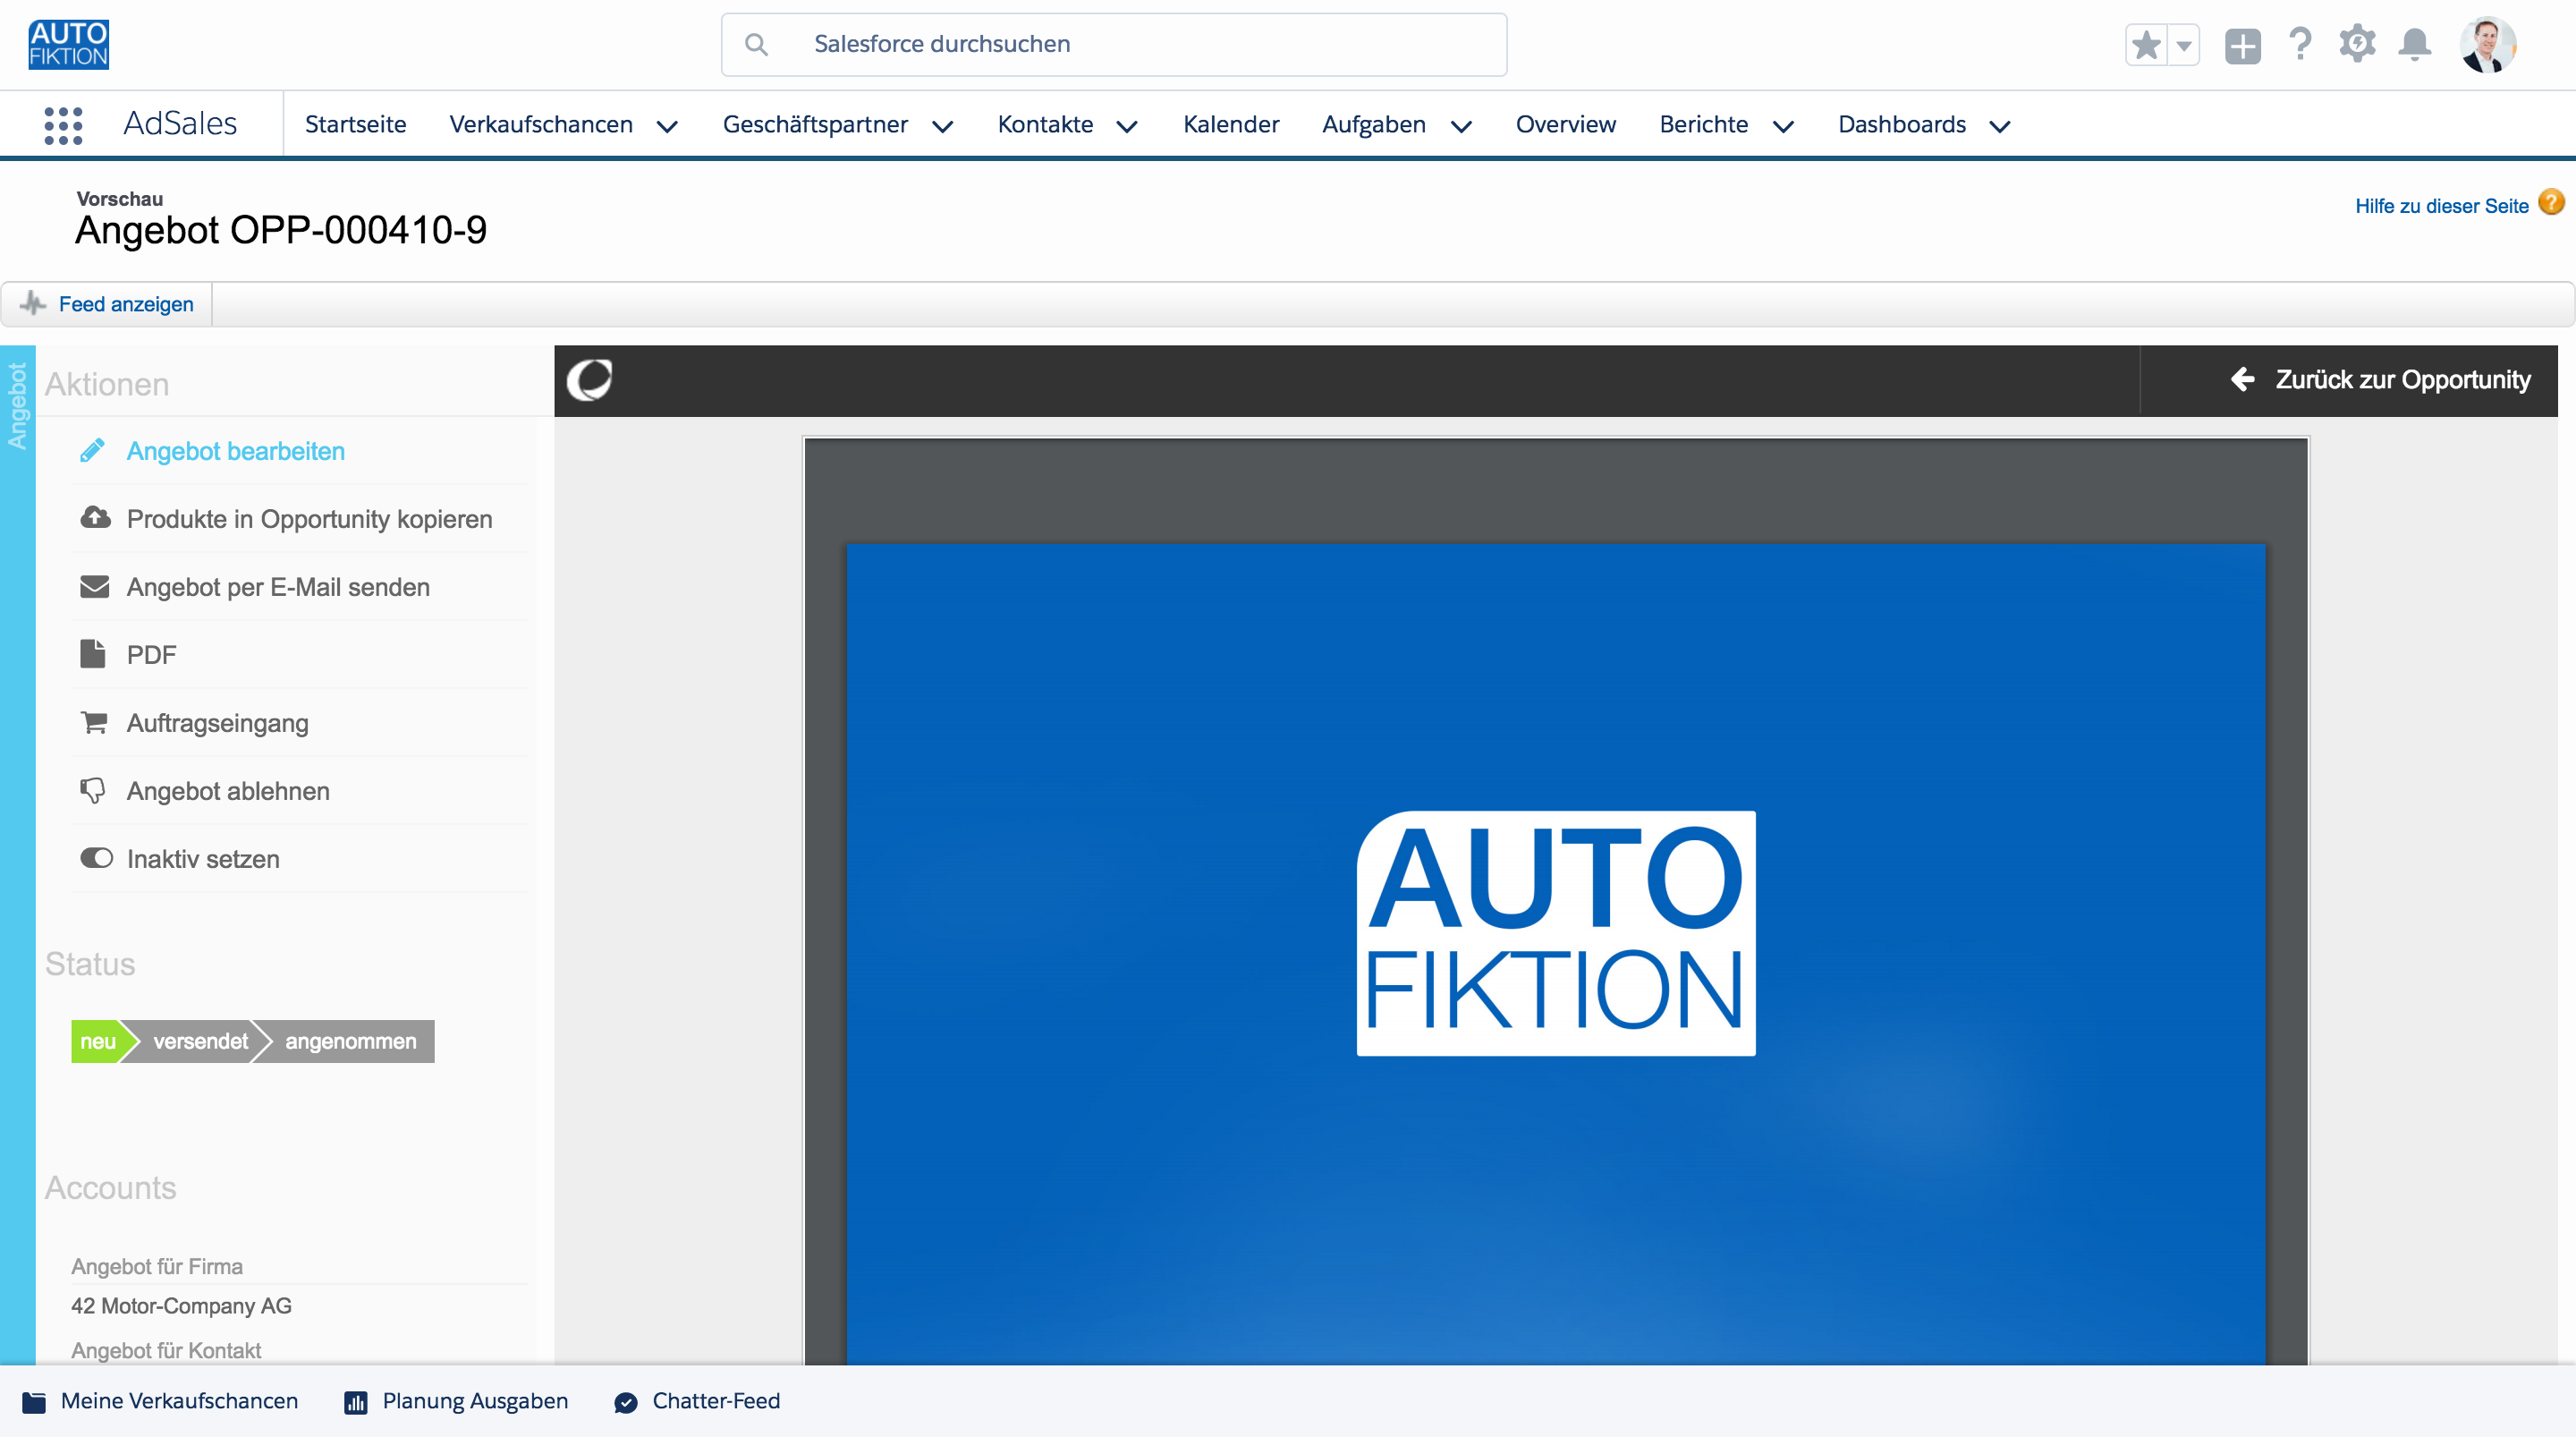Click the vertical Angebot side tab
2576x1437 pixels.
[17, 405]
